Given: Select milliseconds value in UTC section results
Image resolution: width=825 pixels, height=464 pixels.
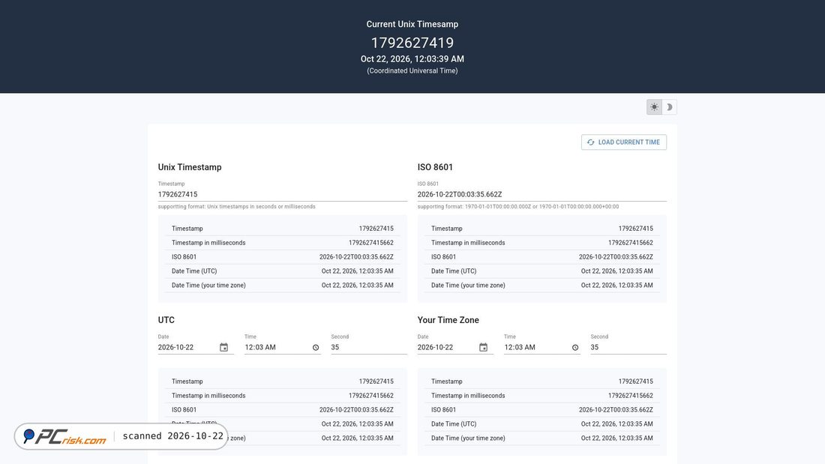Looking at the screenshot, I should 371,396.
